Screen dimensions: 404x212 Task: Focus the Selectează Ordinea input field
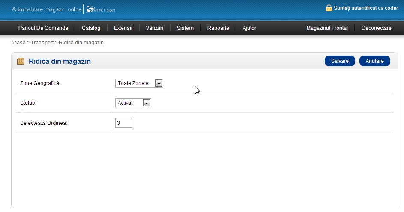(124, 123)
